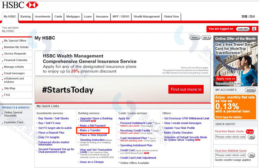This screenshot has height=168, width=259.
Task: Click GO next to Bid/Ask Quote
Action: click(x=251, y=155)
